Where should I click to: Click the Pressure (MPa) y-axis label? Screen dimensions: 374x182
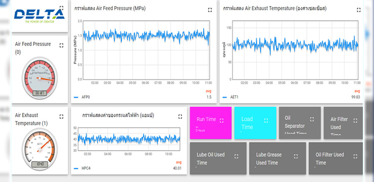coord(75,50)
